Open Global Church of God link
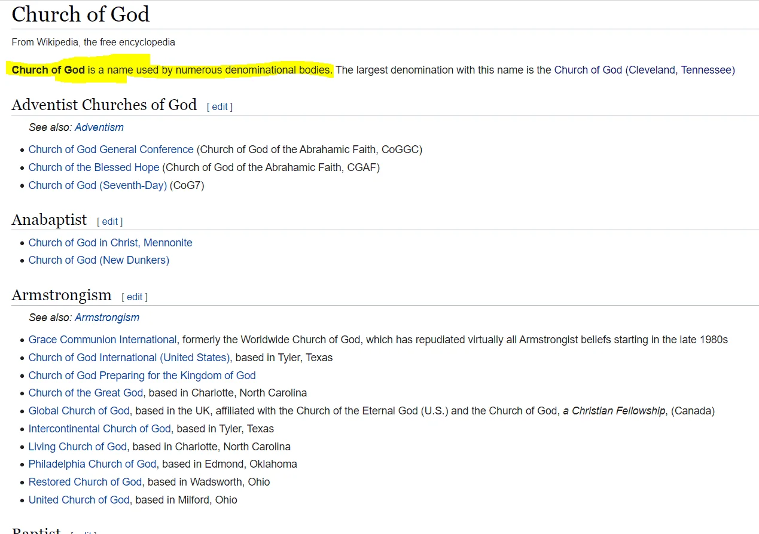The height and width of the screenshot is (534, 759). (79, 411)
